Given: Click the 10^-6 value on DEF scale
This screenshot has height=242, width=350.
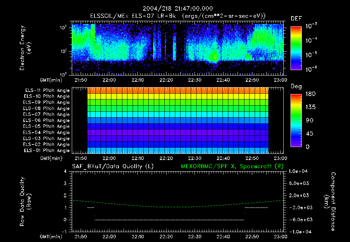Looking at the screenshot, I should pyautogui.click(x=311, y=69).
